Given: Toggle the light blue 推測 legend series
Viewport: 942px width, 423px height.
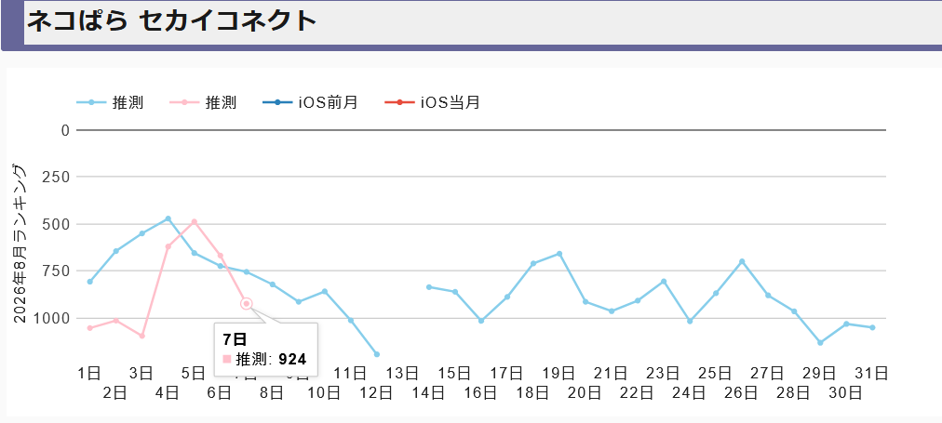Looking at the screenshot, I should (110, 102).
